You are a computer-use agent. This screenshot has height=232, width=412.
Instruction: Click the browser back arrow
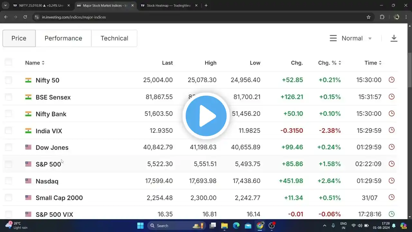click(x=6, y=17)
